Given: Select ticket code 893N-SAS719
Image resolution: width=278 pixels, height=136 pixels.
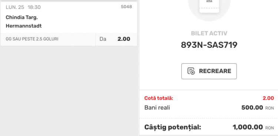Looking at the screenshot, I should point(209,45).
